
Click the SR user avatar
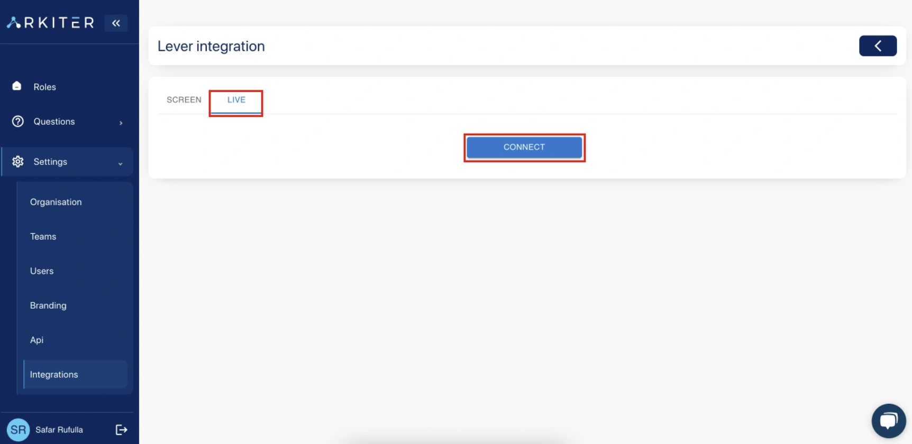point(18,430)
